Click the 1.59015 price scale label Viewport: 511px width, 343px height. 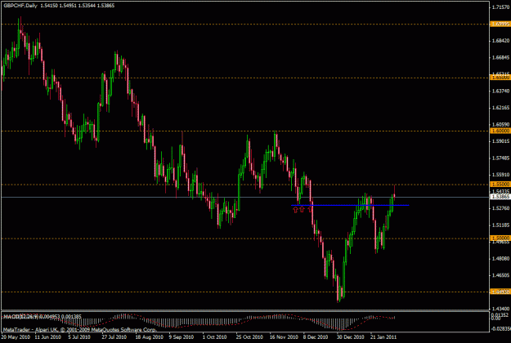(x=501, y=141)
